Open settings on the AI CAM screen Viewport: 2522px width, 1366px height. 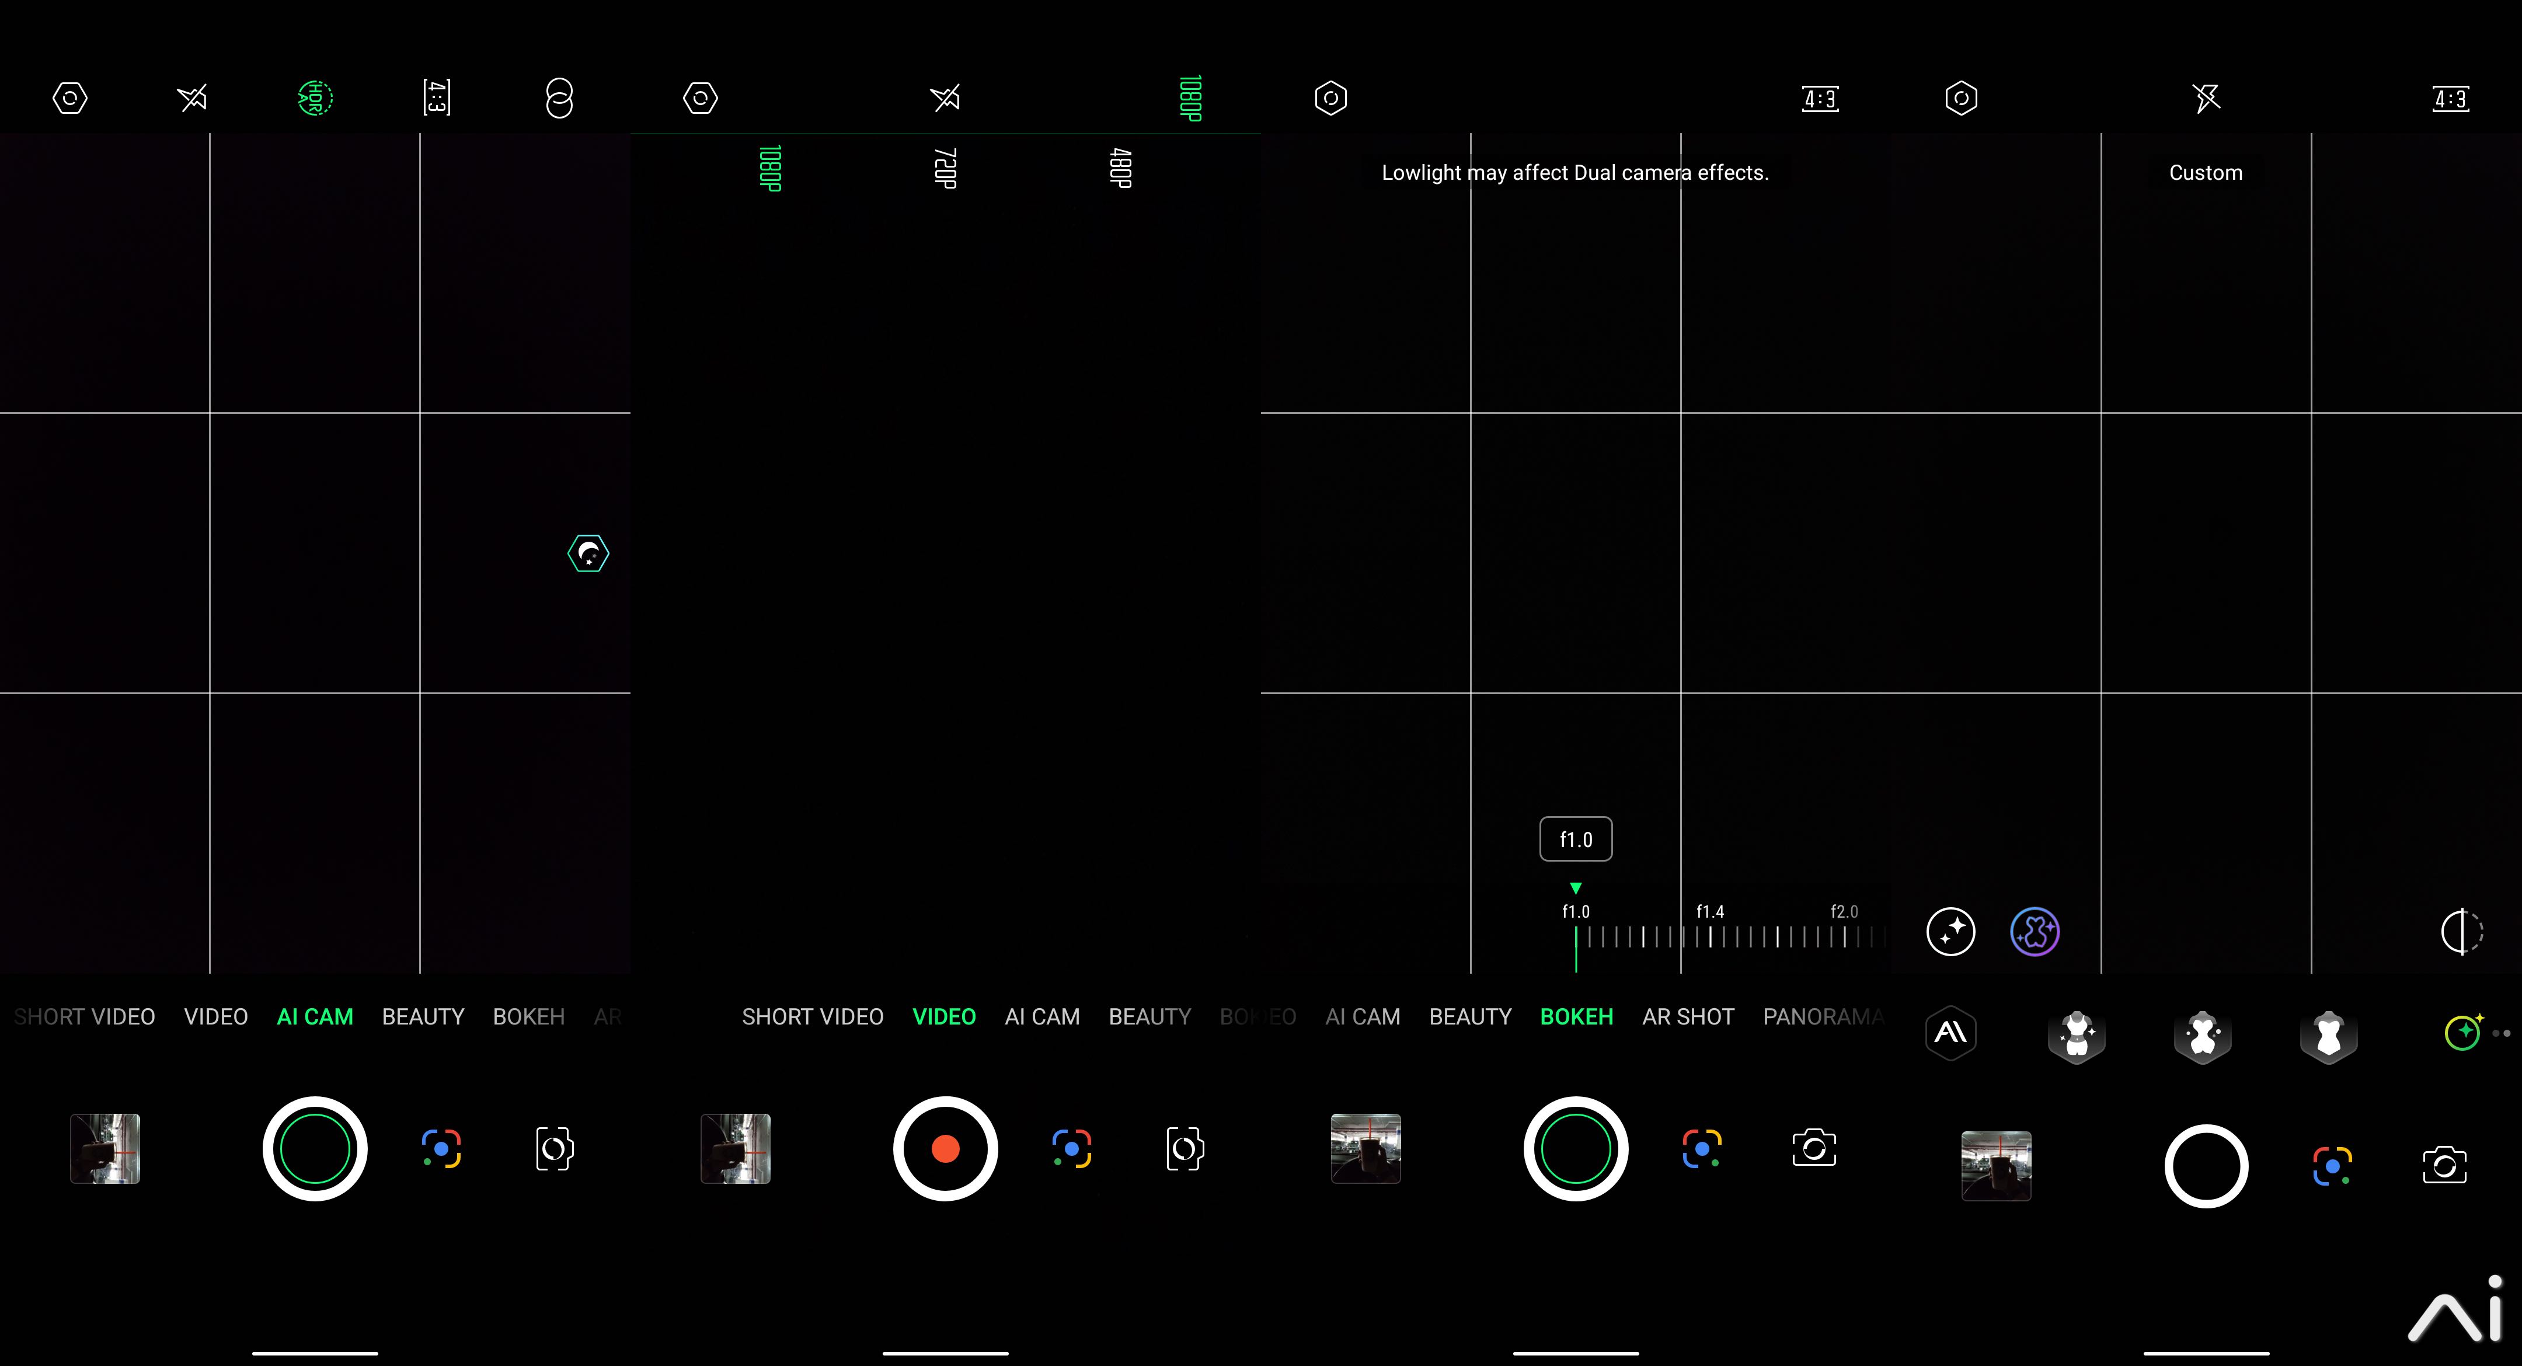pos(69,98)
